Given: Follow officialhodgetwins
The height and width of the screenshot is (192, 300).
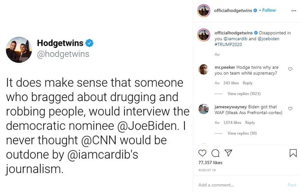Looking at the screenshot, I should [269, 10].
